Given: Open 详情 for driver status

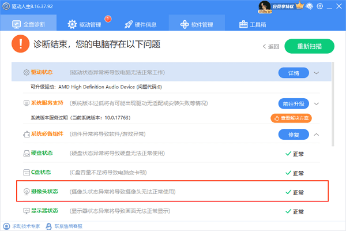Looking at the screenshot, I should coord(294,73).
